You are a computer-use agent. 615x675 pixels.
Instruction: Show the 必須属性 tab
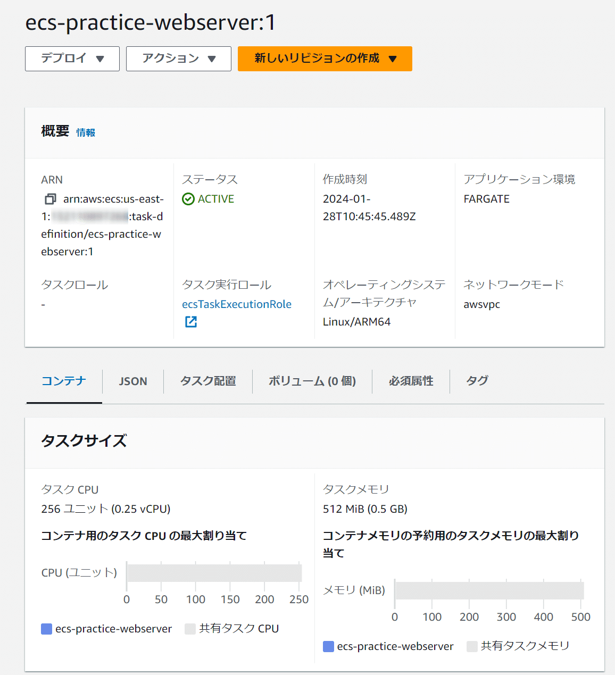pos(411,381)
